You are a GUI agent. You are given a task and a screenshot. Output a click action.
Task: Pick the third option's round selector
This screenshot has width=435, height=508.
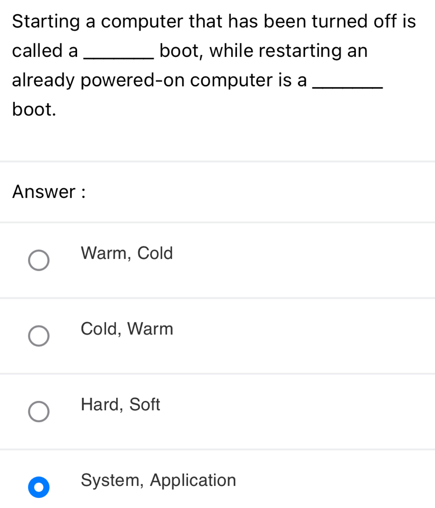point(39,411)
